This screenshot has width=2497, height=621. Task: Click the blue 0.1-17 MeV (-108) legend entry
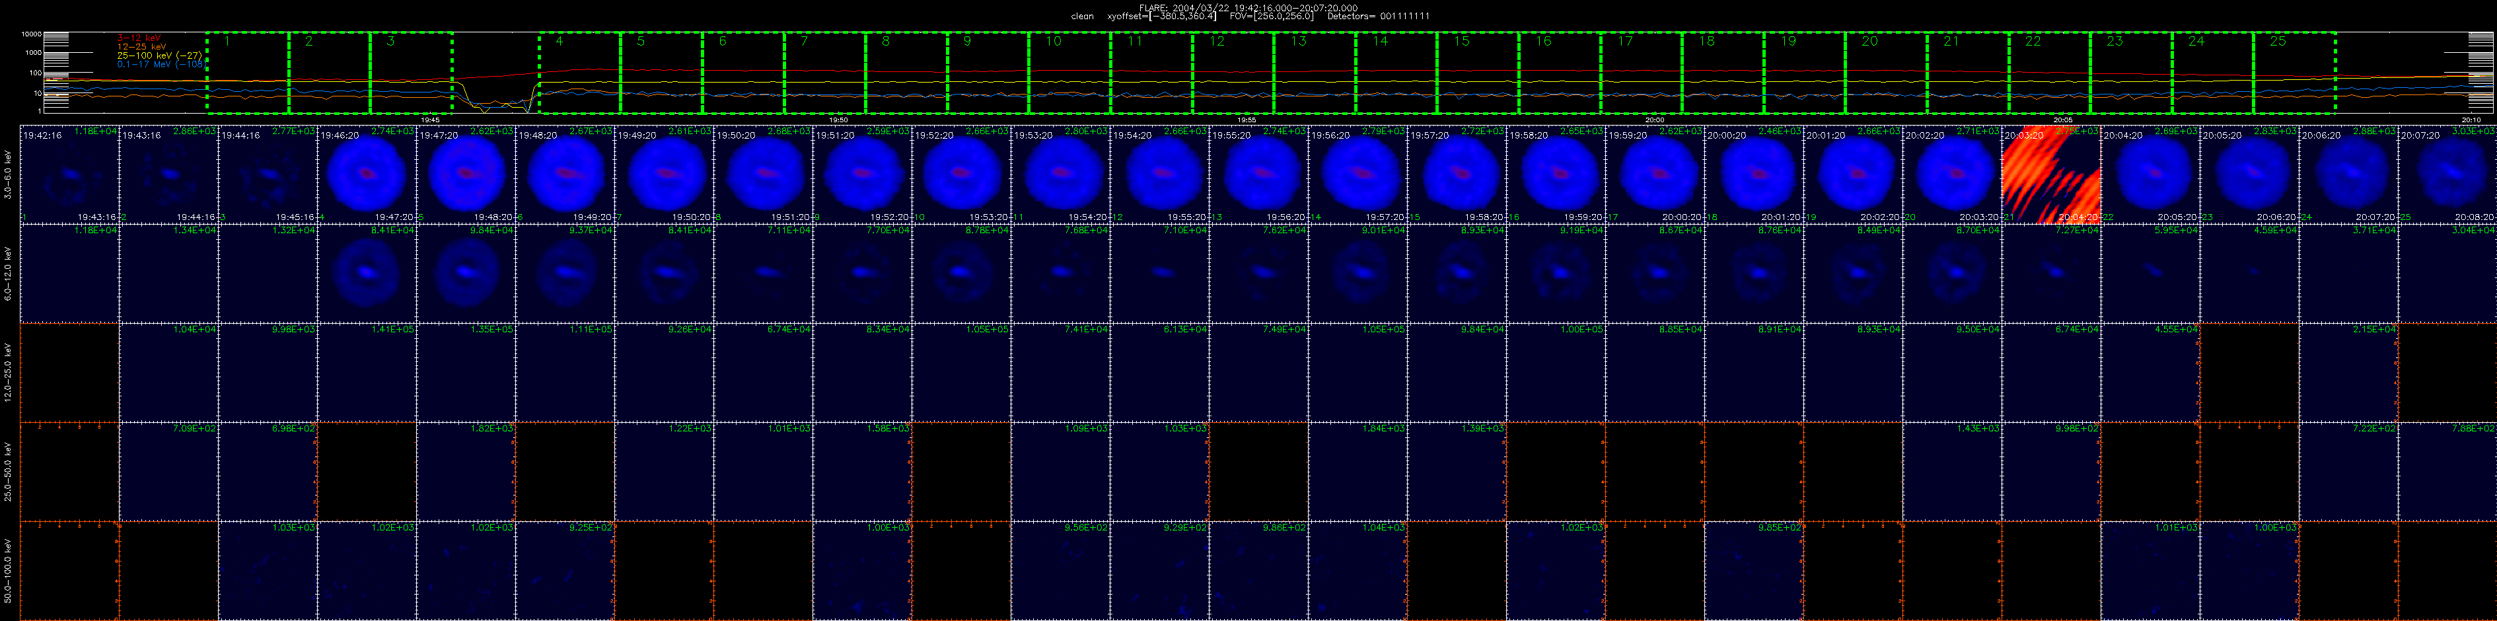161,64
